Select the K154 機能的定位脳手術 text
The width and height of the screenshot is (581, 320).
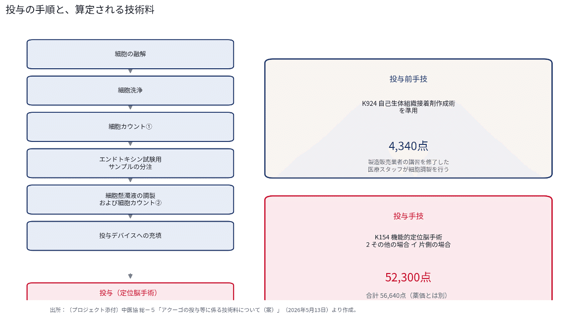click(408, 237)
